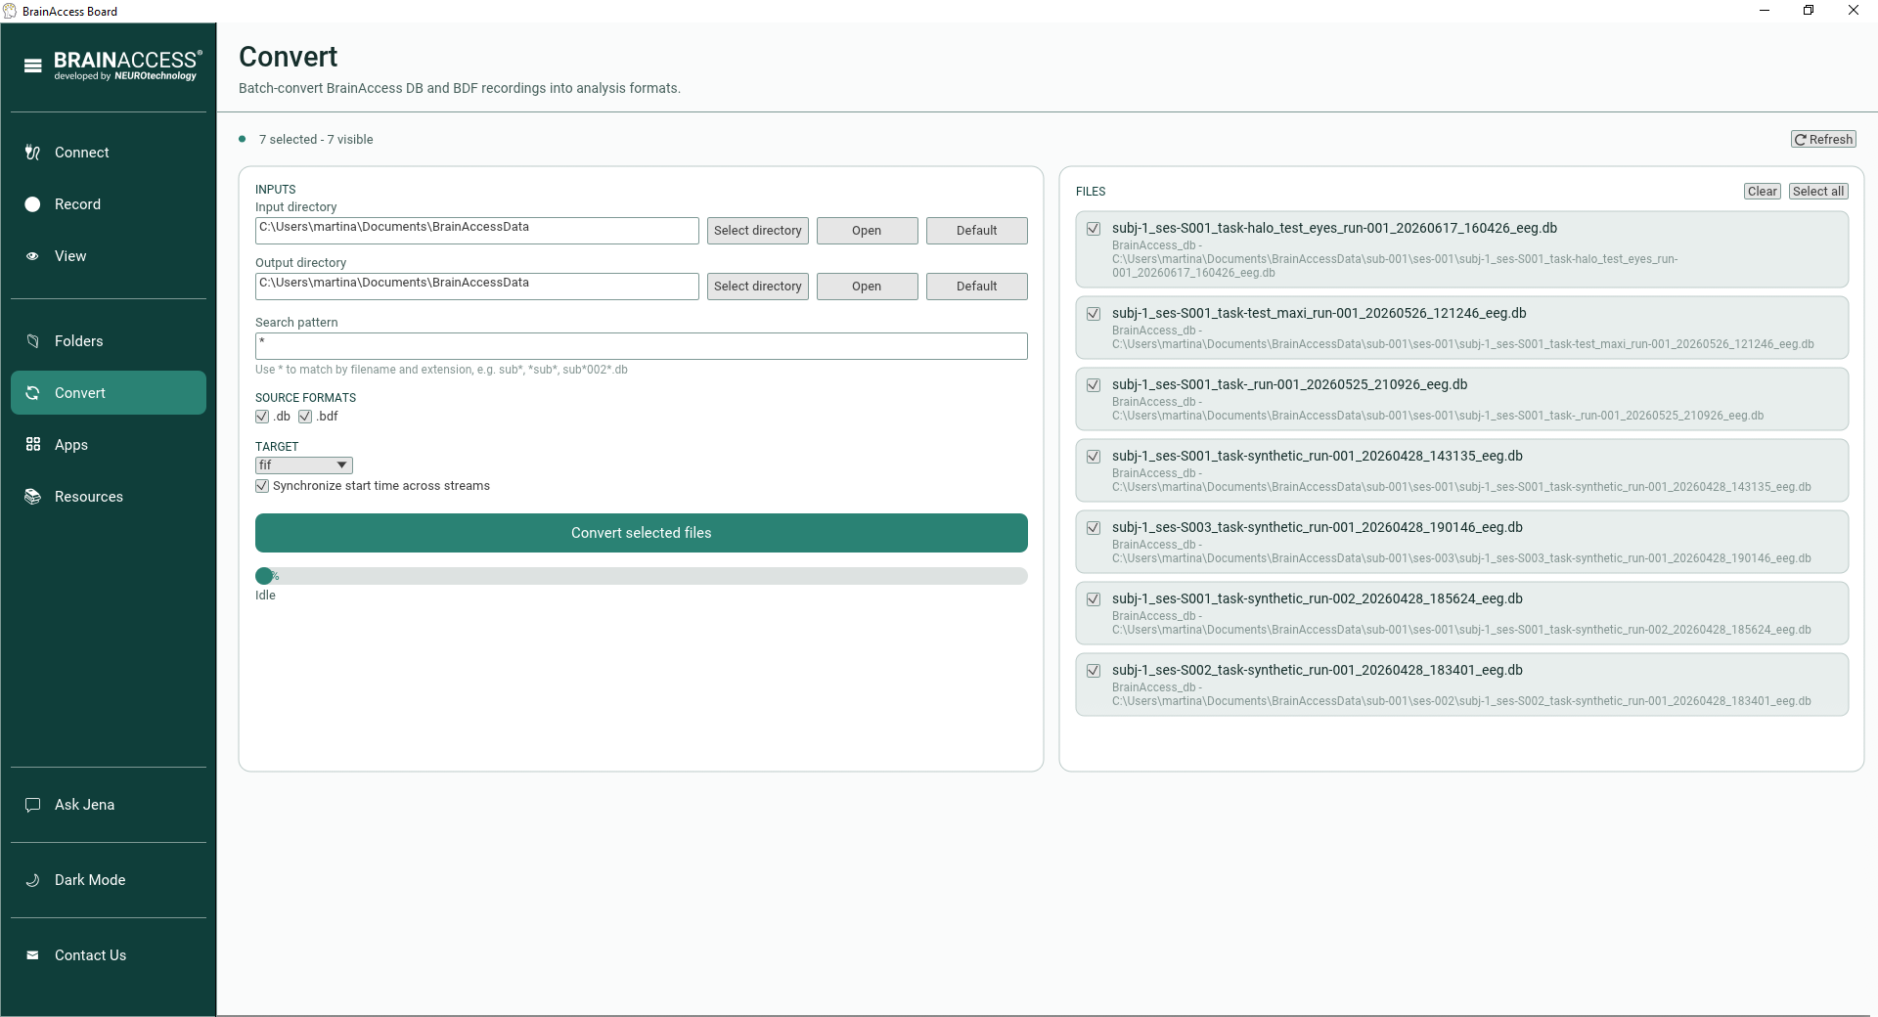1878x1017 pixels.
Task: Click the Idle status text
Action: tap(266, 596)
